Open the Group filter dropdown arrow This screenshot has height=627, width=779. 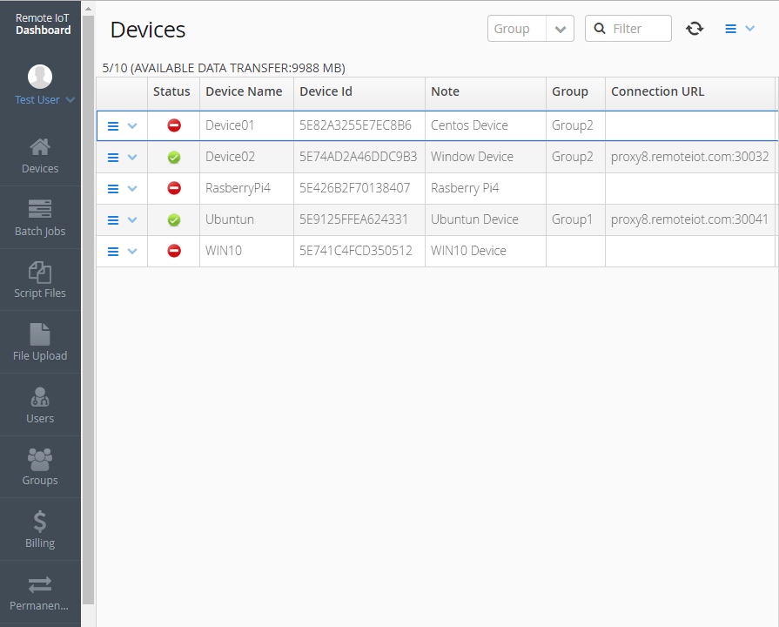click(560, 29)
